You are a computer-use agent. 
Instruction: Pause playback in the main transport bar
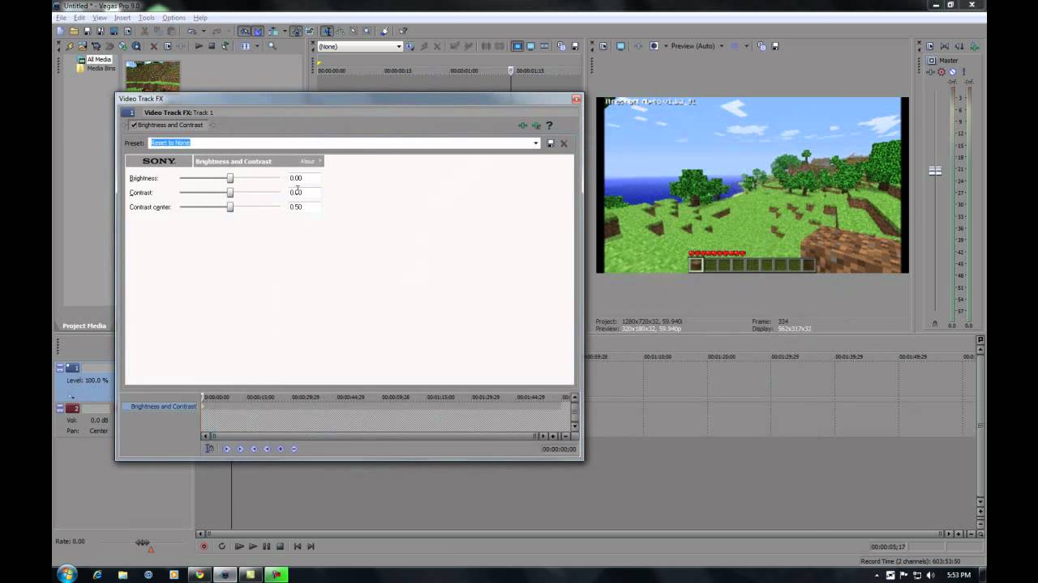pos(266,546)
